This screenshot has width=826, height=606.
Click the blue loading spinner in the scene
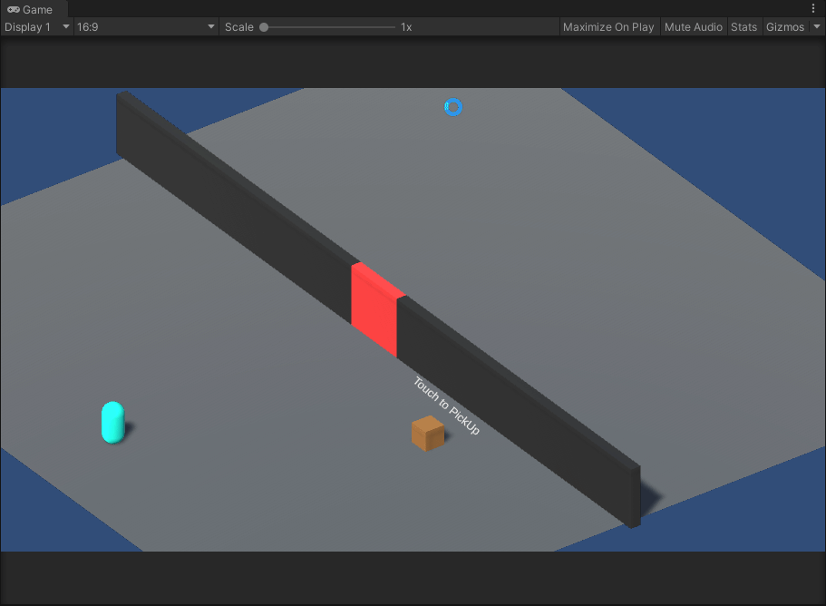(x=452, y=107)
